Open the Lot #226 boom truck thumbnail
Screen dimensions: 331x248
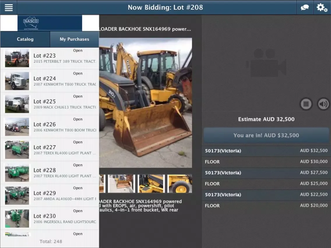tap(17, 127)
